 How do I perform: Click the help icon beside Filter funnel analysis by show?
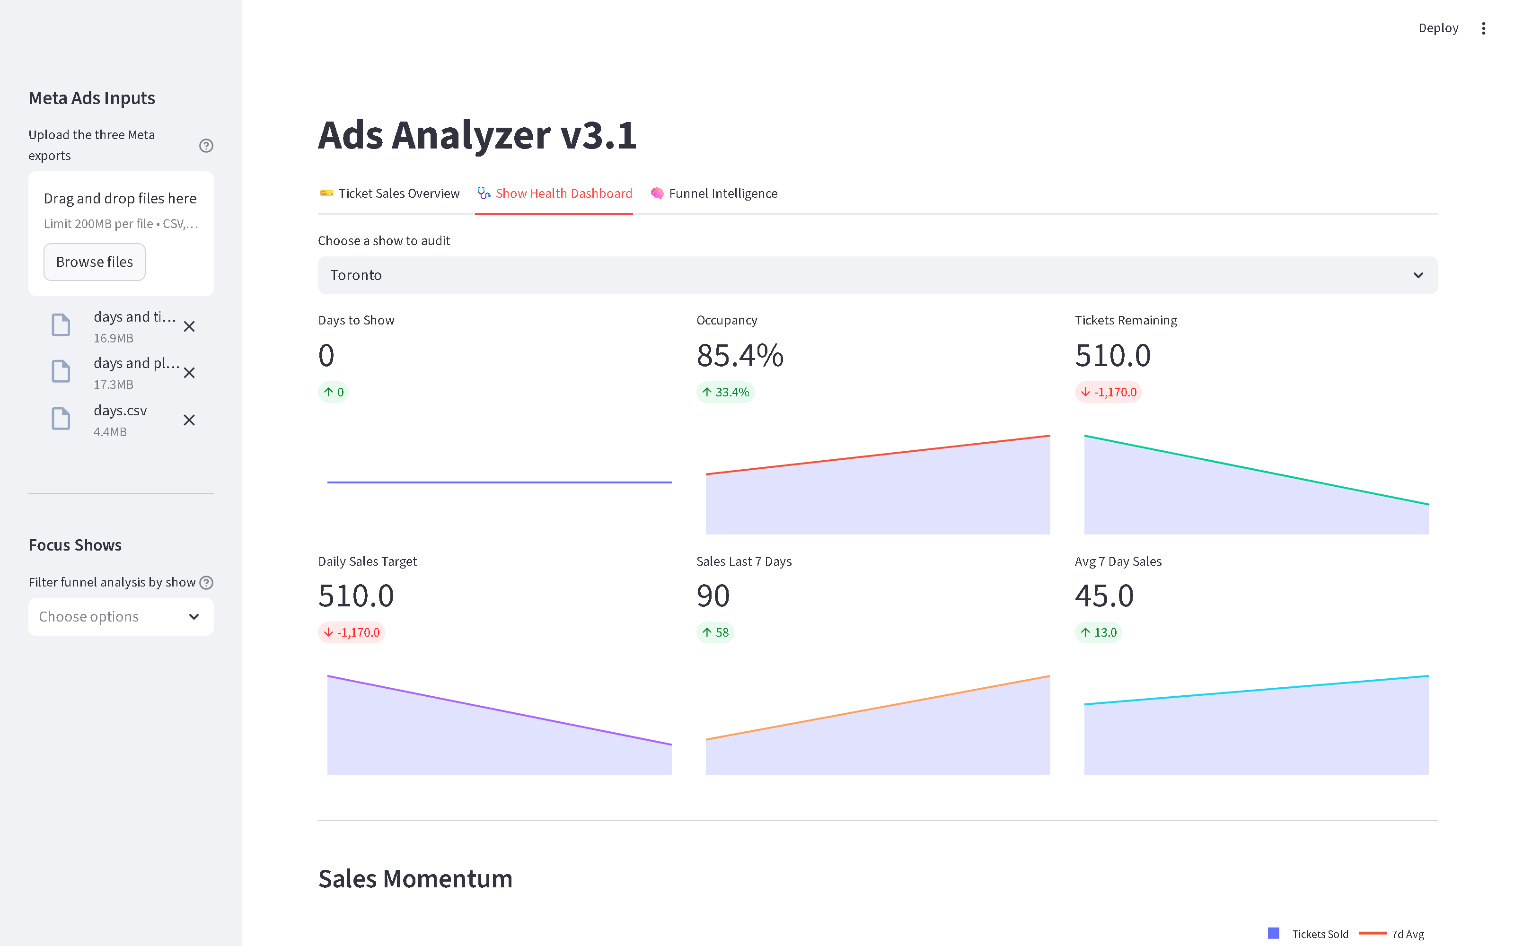(x=206, y=582)
